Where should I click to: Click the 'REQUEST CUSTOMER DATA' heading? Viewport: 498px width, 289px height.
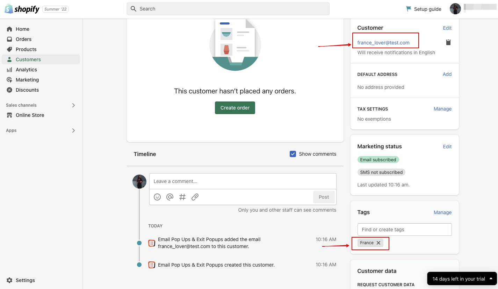pyautogui.click(x=386, y=285)
